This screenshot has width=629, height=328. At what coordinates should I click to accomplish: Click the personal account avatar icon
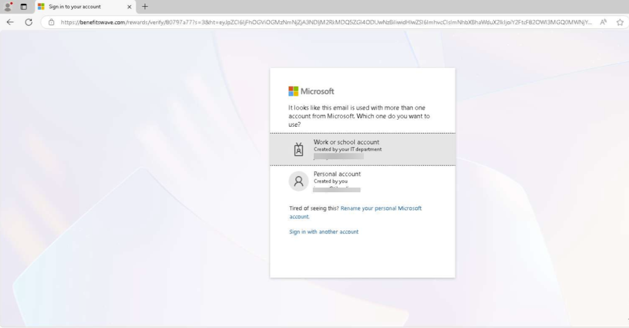pos(298,181)
